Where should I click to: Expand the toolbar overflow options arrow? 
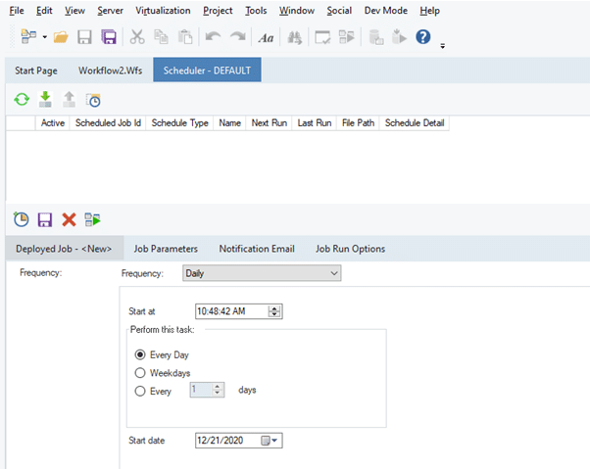(x=443, y=45)
